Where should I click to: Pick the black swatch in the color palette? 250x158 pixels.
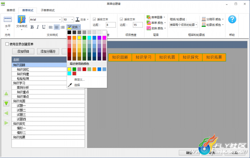coord(69,33)
